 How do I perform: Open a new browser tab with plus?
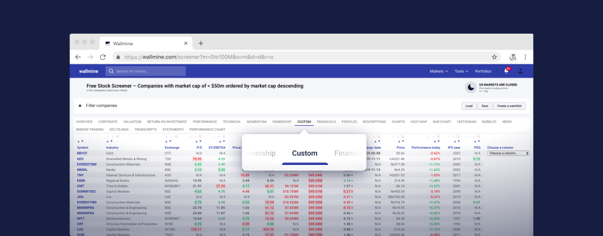[200, 43]
